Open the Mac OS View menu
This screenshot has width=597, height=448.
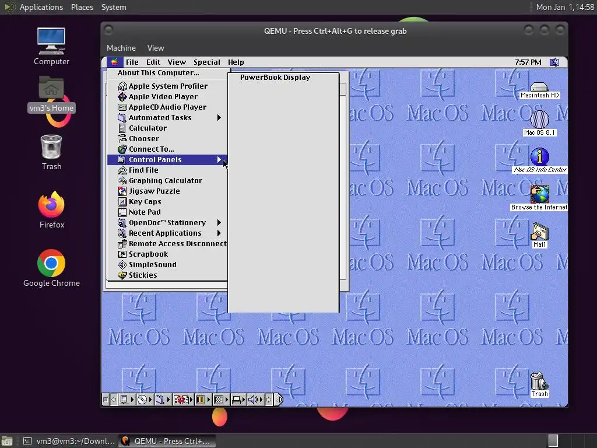(x=177, y=62)
